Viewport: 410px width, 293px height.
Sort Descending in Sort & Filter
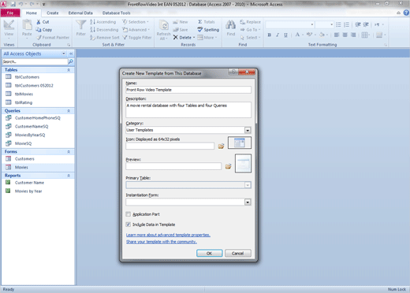tap(104, 30)
